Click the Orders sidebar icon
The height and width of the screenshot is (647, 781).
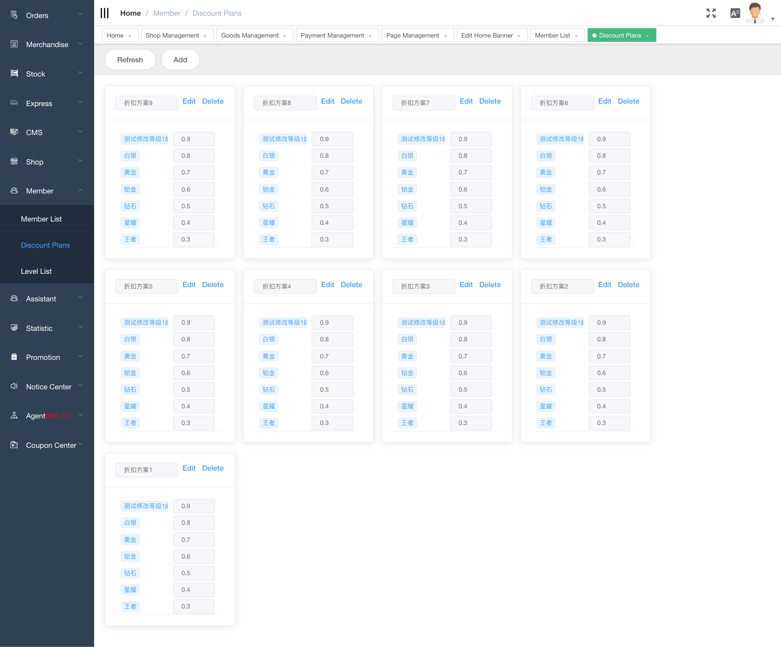click(x=14, y=15)
